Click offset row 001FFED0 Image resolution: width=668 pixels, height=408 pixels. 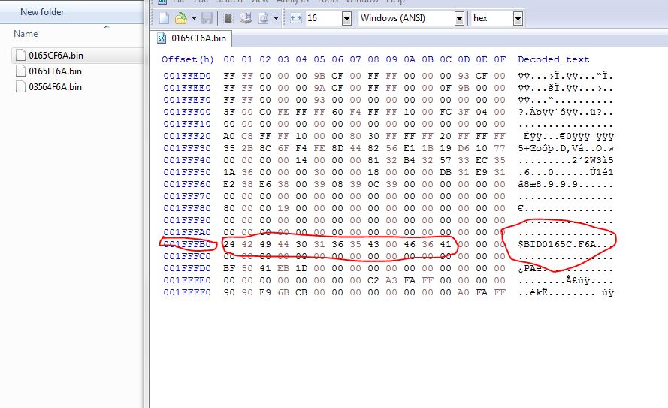187,76
